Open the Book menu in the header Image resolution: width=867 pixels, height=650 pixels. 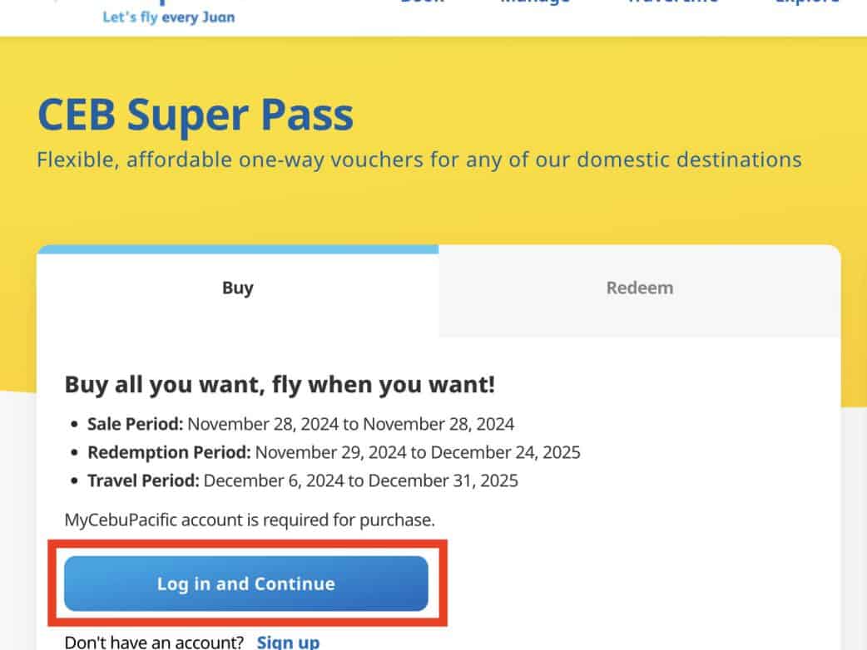coord(423,2)
